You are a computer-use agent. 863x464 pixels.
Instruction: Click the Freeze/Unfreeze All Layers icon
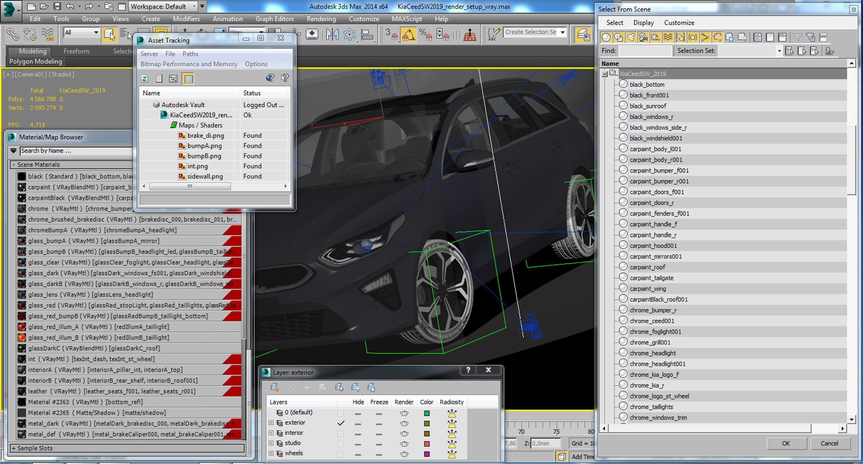(x=371, y=387)
